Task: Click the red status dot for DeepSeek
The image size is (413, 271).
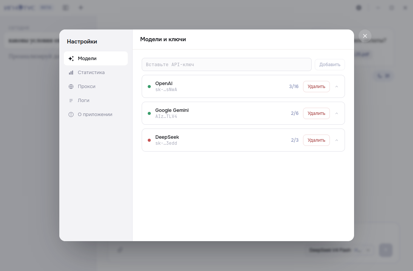Action: (149, 140)
